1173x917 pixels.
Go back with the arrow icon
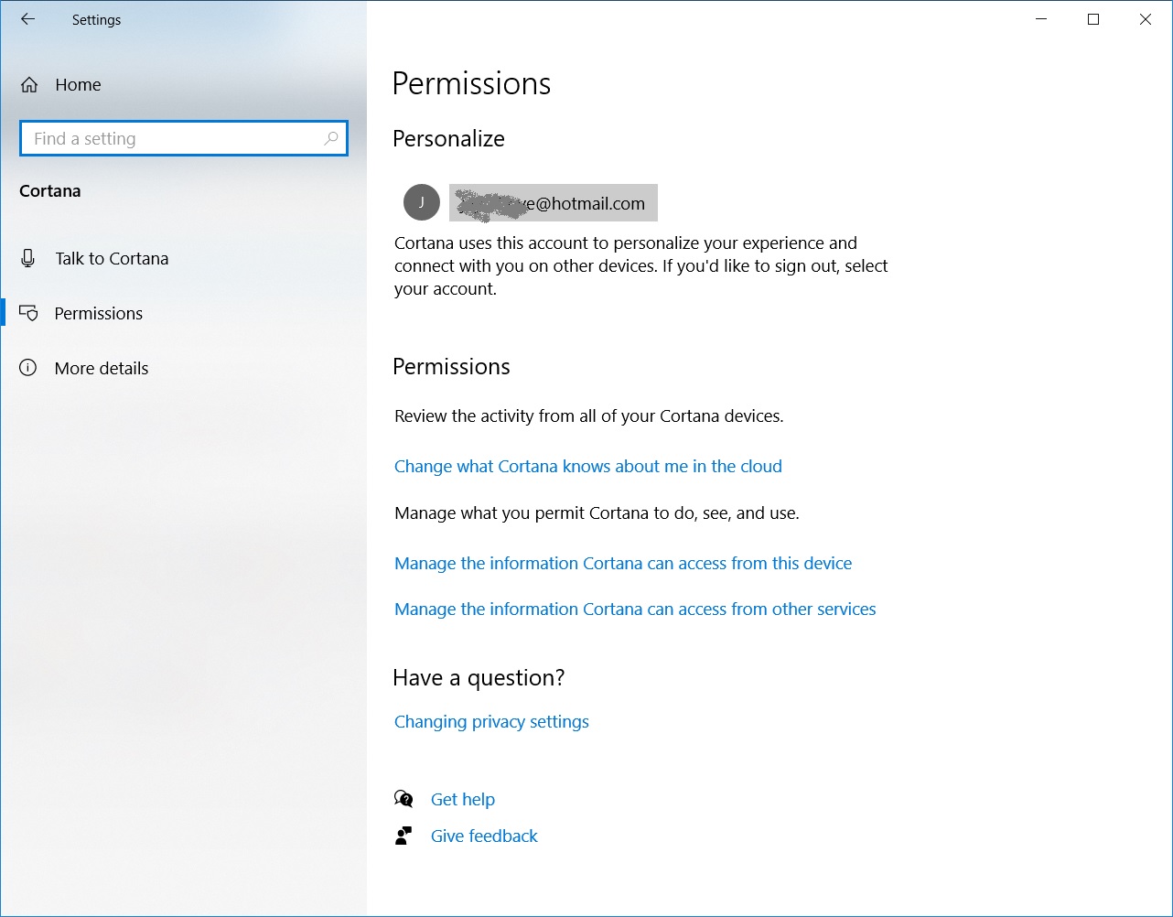[28, 19]
